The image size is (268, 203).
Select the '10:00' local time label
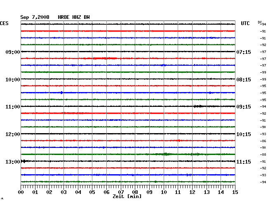coord(13,80)
